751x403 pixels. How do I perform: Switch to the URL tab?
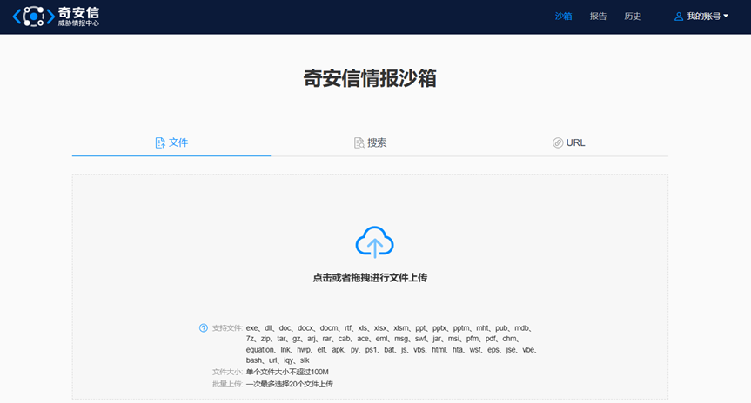(569, 142)
